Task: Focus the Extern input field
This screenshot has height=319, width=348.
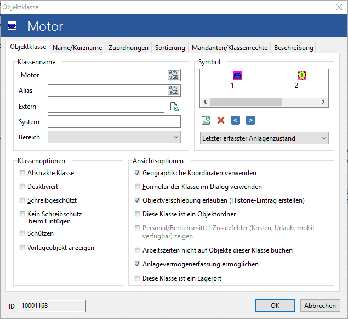Action: point(106,107)
